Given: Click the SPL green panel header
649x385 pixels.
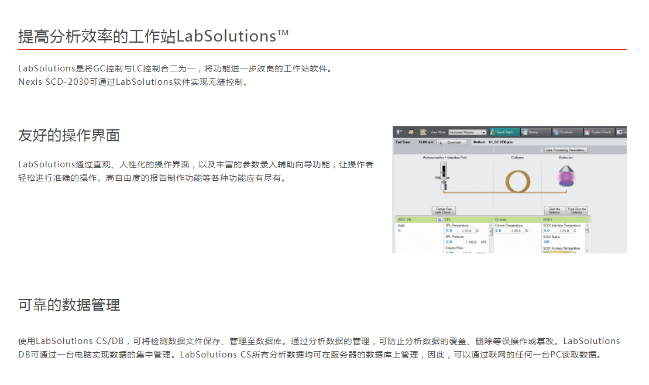Looking at the screenshot, I should [468, 219].
